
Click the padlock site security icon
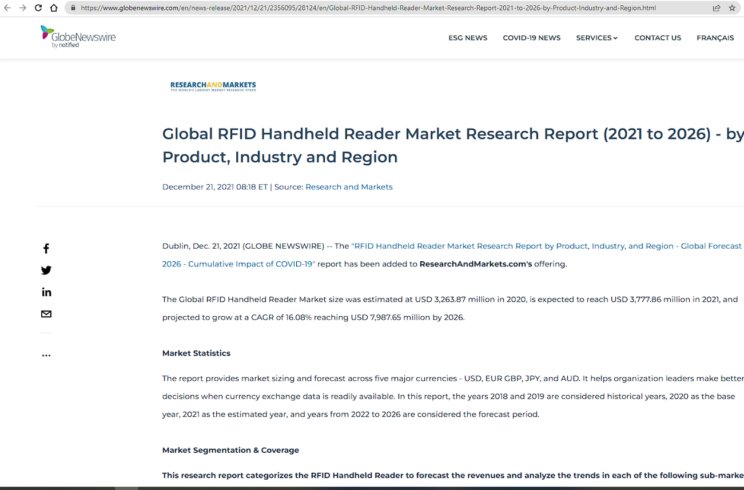point(73,8)
